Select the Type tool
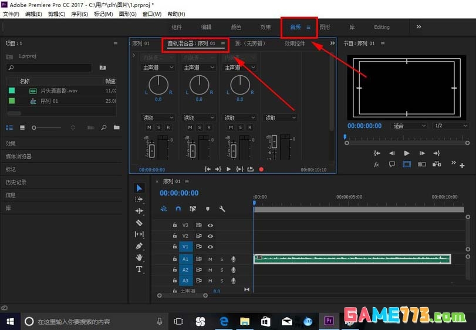This screenshot has width=476, height=330. pyautogui.click(x=139, y=269)
